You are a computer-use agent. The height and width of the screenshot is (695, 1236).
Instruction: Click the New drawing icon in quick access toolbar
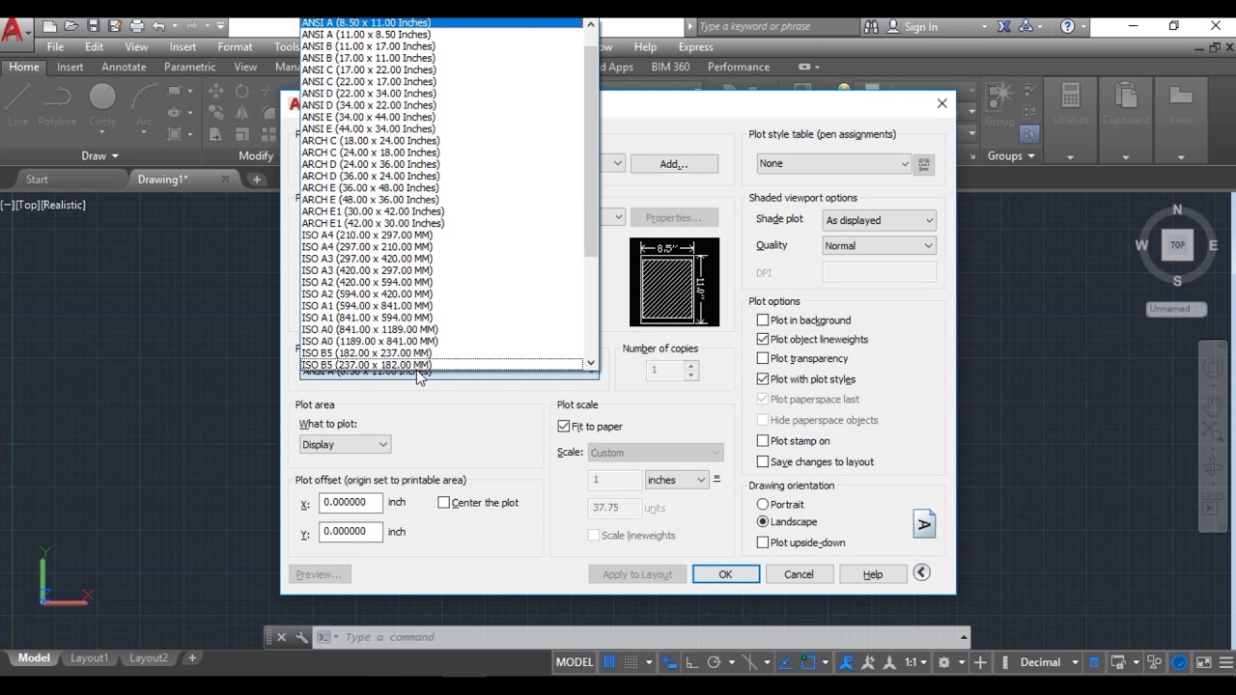(x=49, y=26)
